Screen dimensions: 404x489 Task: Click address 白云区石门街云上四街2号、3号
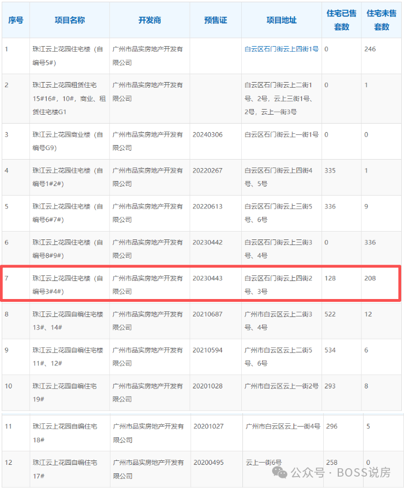(x=278, y=285)
